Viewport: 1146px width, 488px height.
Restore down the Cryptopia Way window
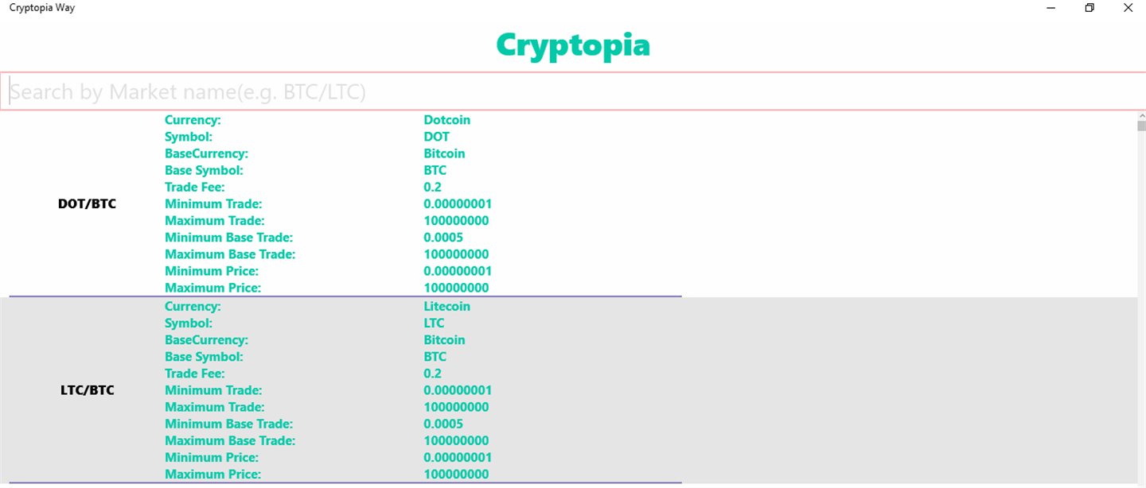(1089, 8)
